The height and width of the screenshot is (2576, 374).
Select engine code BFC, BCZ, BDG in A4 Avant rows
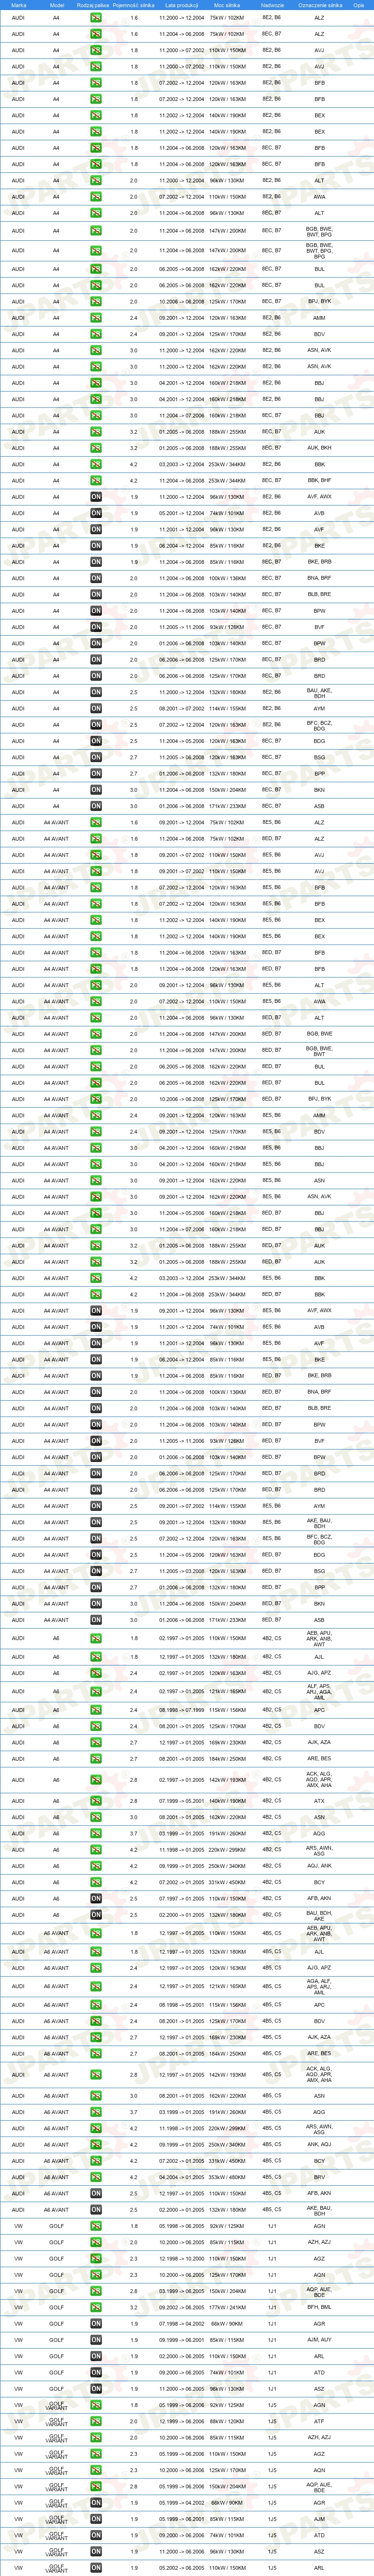click(320, 1538)
